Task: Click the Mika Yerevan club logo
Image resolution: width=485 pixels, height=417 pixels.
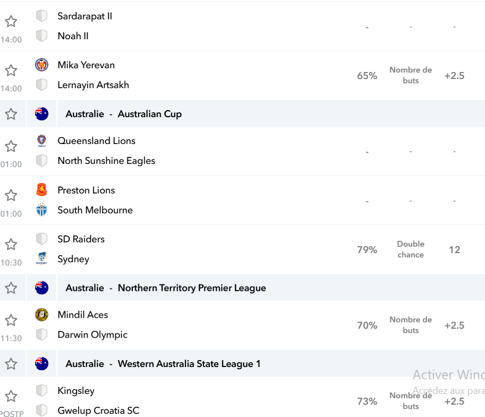Action: click(41, 65)
